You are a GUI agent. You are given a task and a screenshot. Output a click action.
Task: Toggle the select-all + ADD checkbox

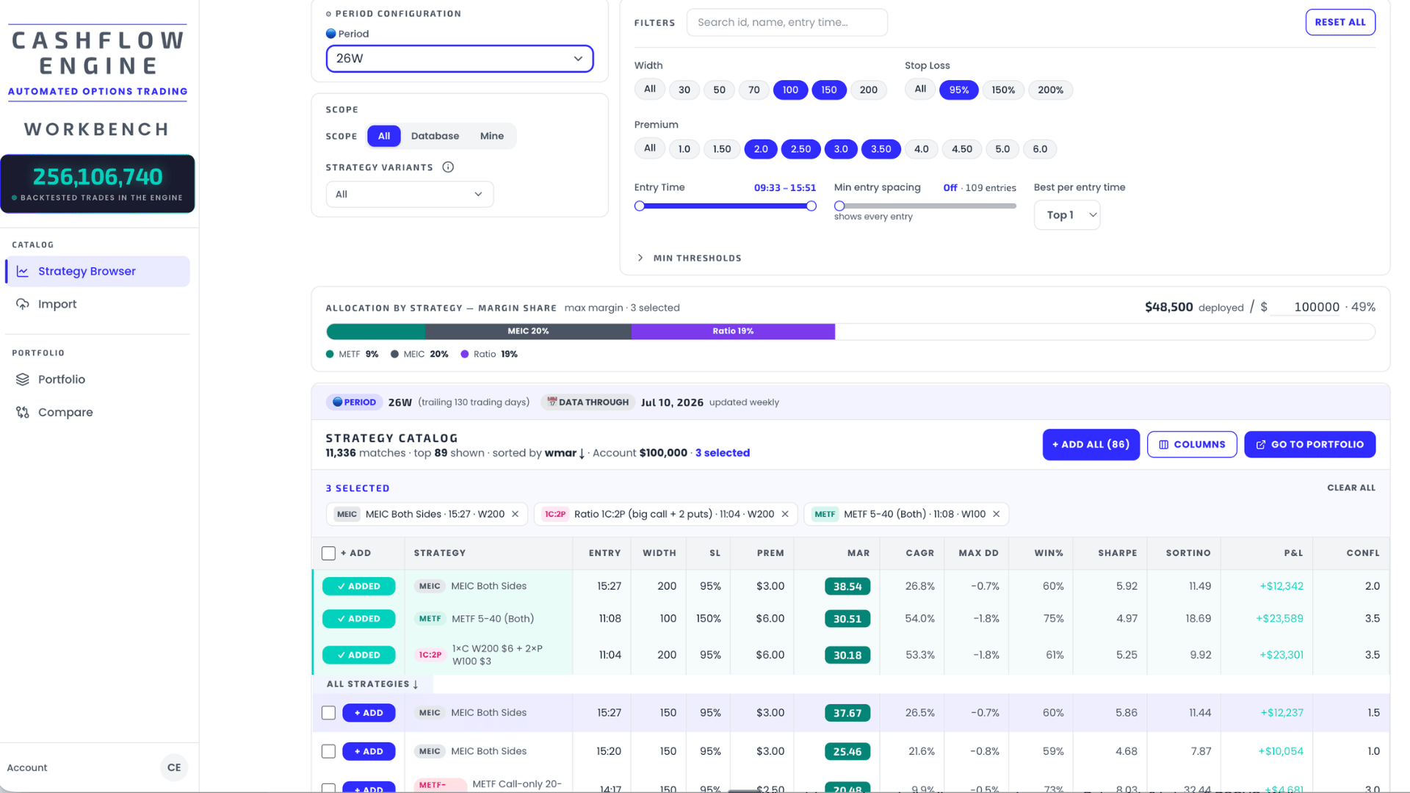(328, 554)
